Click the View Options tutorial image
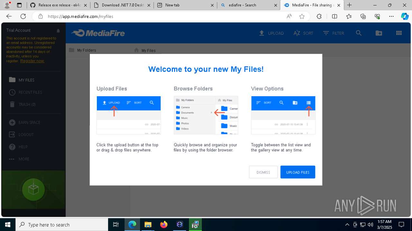The image size is (412, 231). click(x=283, y=115)
